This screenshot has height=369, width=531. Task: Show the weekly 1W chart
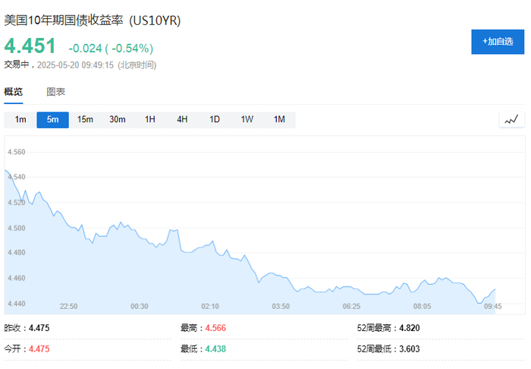[247, 119]
